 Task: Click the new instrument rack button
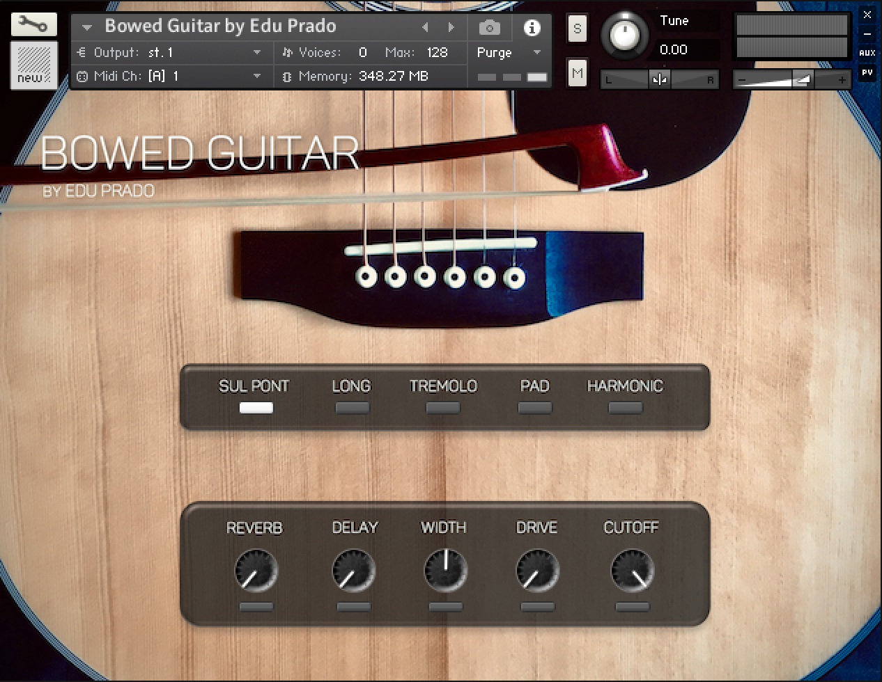coord(33,66)
